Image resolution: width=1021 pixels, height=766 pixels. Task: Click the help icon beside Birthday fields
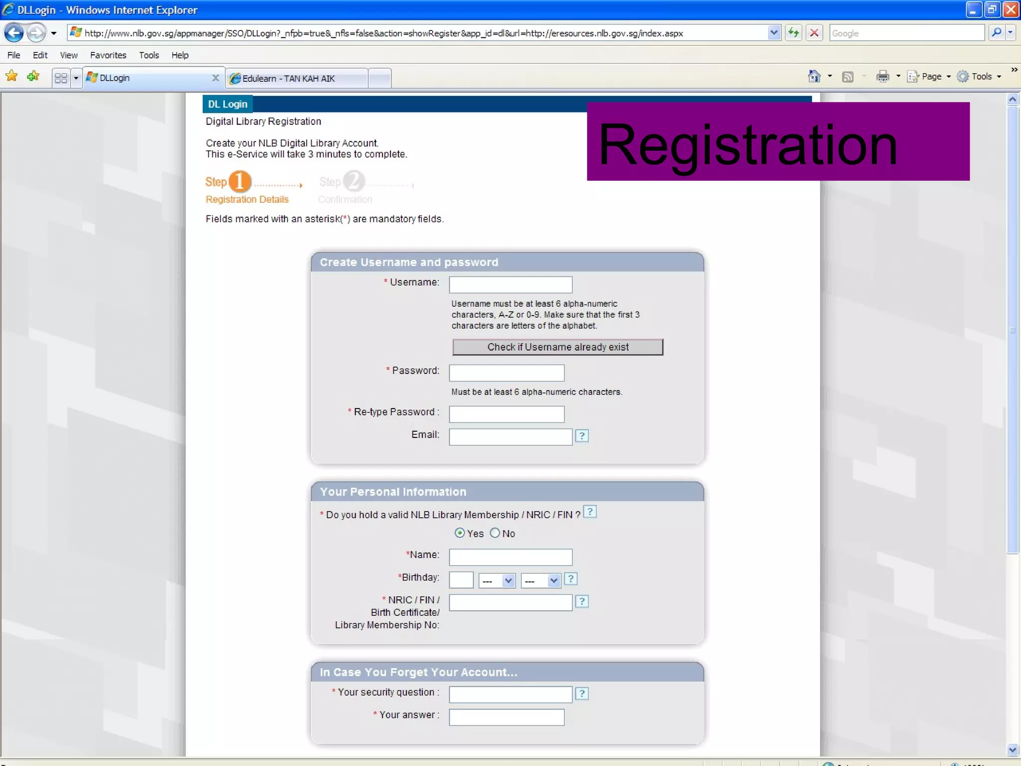(x=571, y=579)
